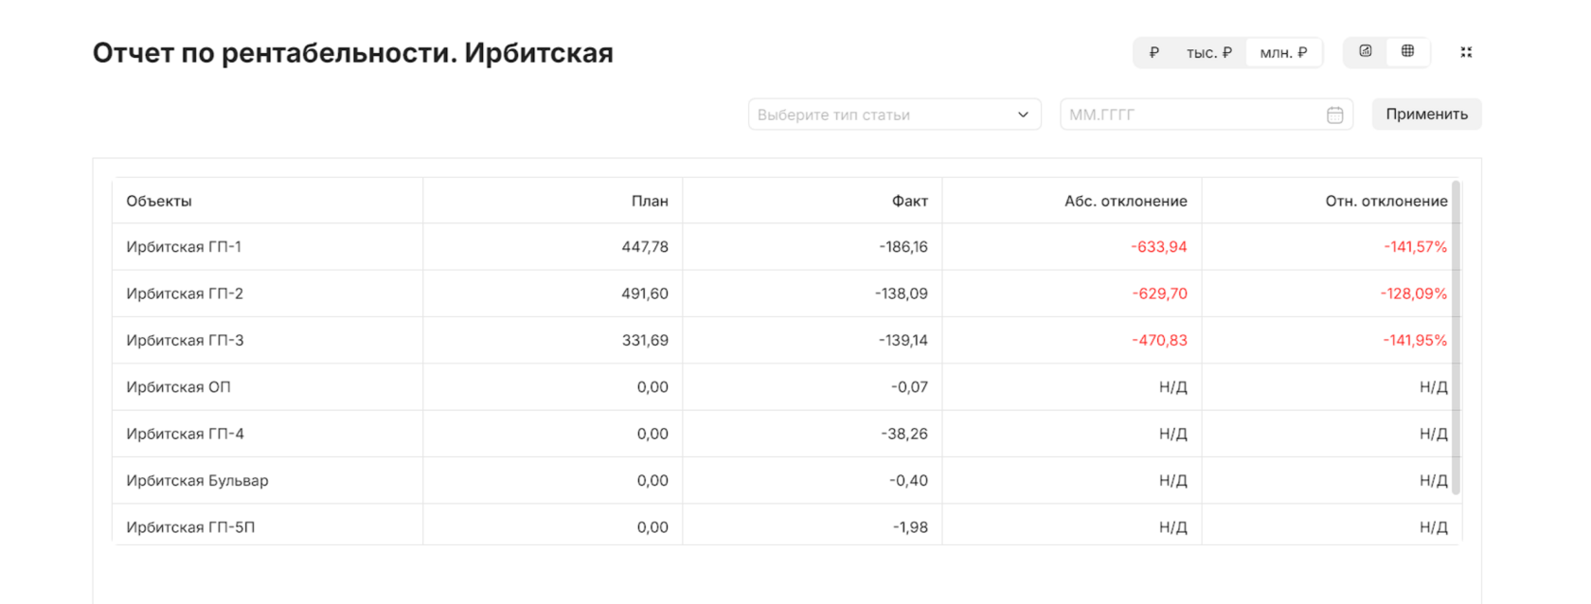Open the "Выберите тип статьи" dropdown
Image resolution: width=1591 pixels, height=604 pixels.
tap(894, 115)
